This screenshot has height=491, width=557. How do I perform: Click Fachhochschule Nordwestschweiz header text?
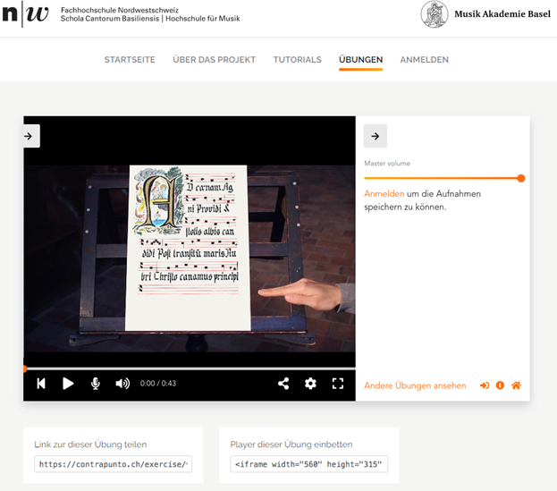120,10
